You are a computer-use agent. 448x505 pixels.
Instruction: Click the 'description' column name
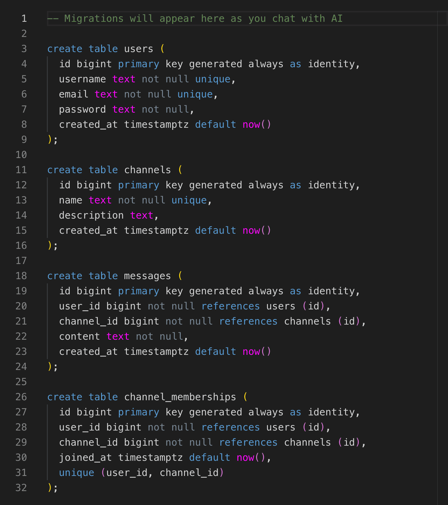pos(91,215)
